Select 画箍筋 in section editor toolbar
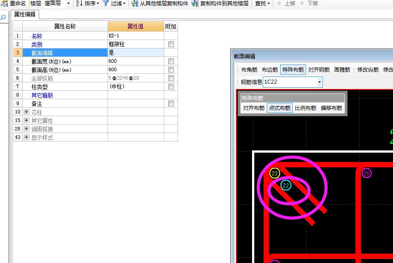 342,70
